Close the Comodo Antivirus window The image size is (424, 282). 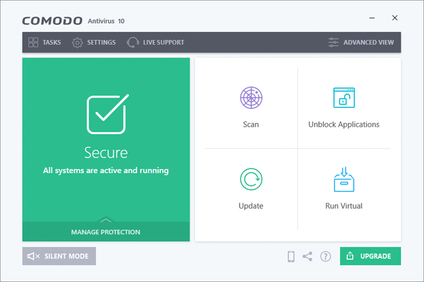point(395,18)
